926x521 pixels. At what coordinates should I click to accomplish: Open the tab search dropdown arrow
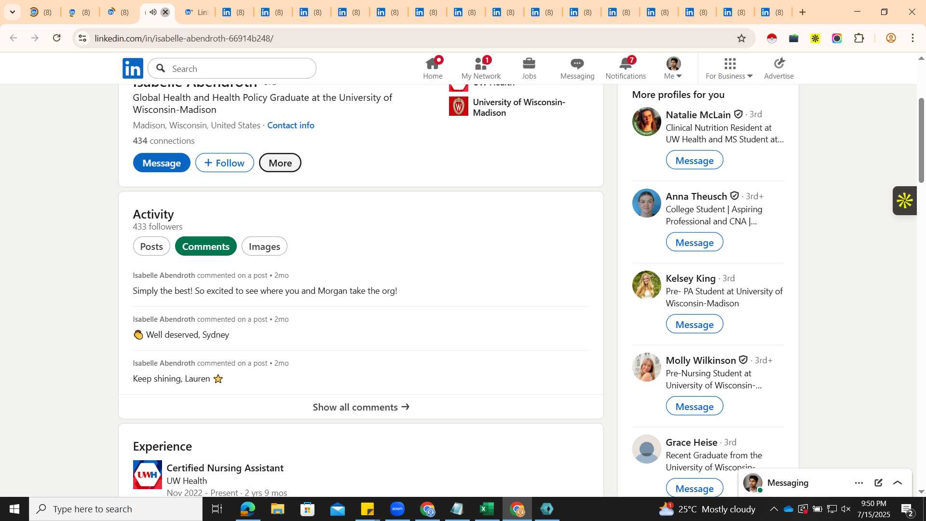[12, 12]
